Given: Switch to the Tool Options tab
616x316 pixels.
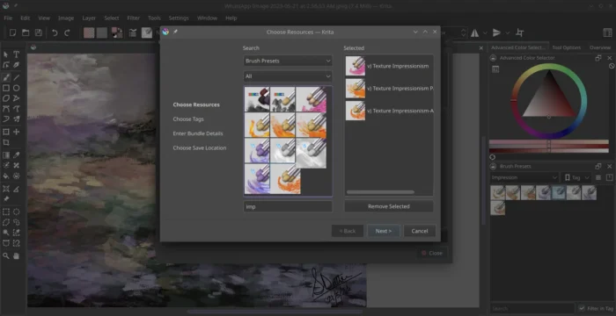Looking at the screenshot, I should [566, 47].
